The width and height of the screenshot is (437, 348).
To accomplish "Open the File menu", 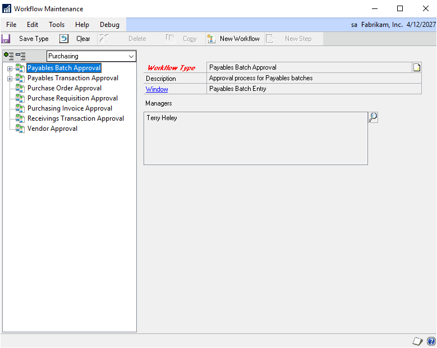I will tap(11, 25).
